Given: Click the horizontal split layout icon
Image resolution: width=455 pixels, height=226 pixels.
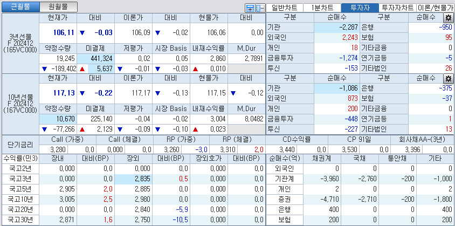Looking at the screenshot, I should point(250,8).
